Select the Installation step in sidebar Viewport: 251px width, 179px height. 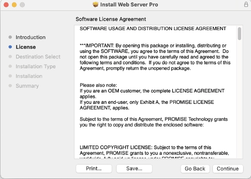click(x=29, y=76)
